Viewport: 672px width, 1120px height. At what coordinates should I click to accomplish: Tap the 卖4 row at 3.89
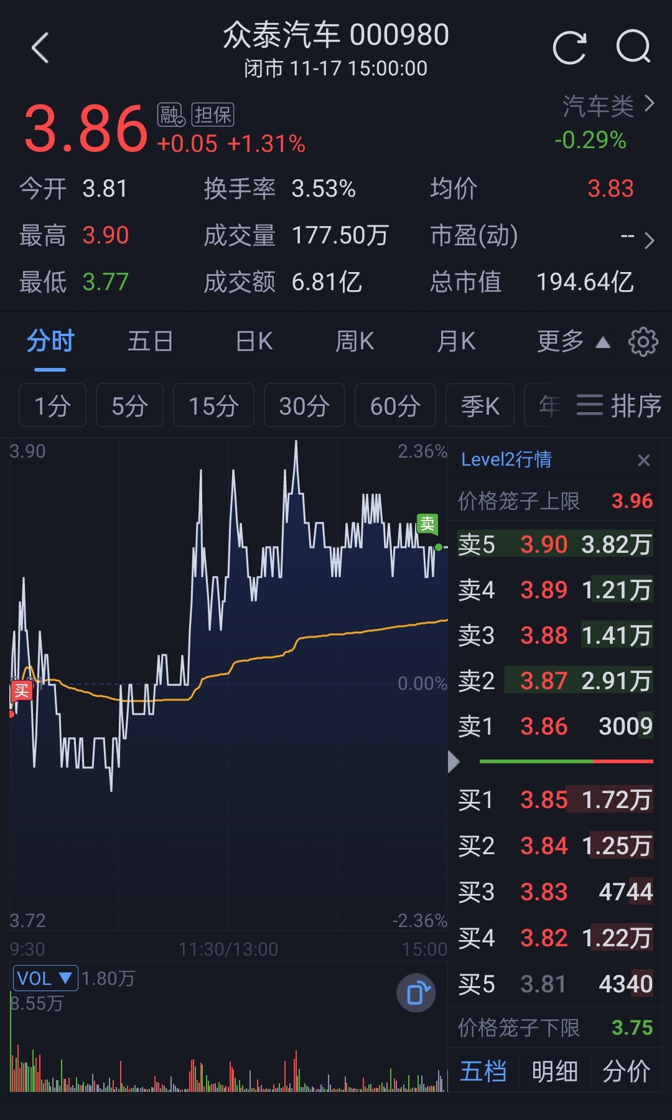[555, 590]
